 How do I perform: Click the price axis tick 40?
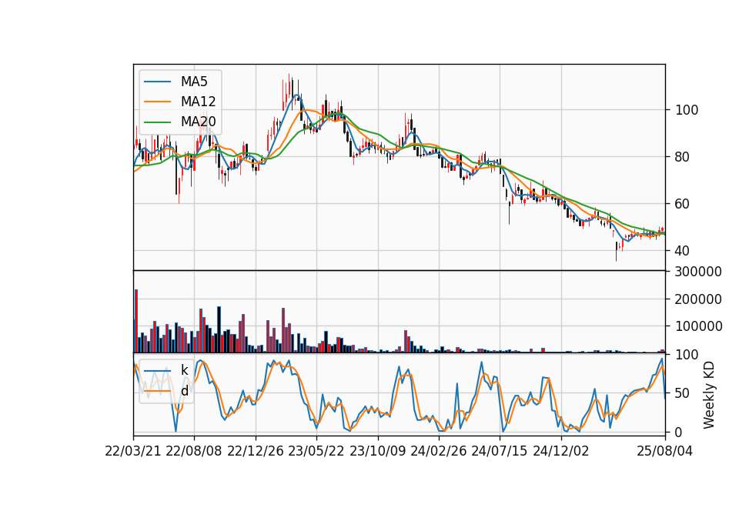tap(683, 251)
